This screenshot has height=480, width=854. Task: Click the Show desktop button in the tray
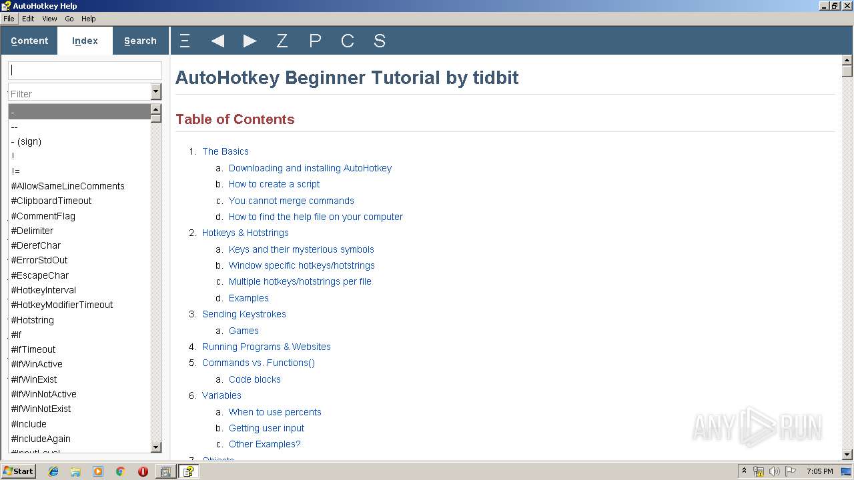click(x=847, y=471)
